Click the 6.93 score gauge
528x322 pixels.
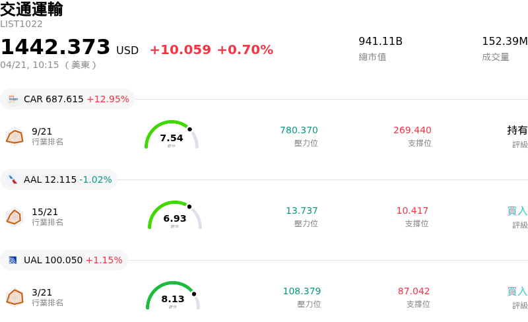(175, 216)
